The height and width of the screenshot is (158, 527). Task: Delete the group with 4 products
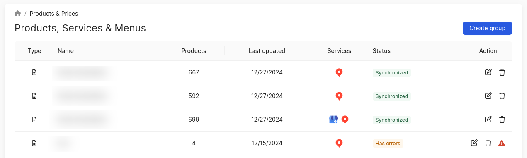tap(488, 143)
